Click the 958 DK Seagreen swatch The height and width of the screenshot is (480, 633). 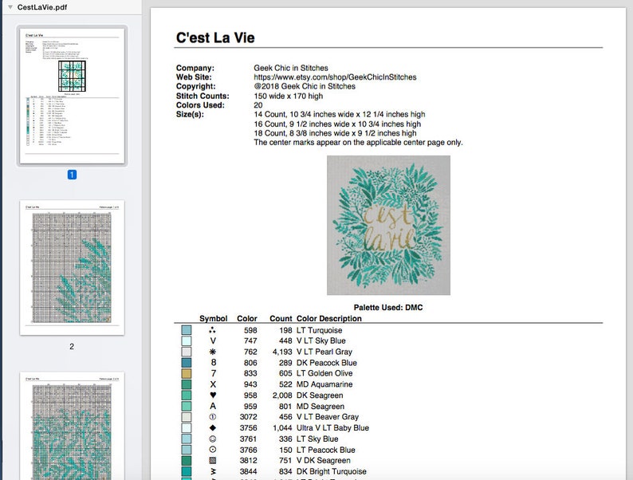pos(186,395)
